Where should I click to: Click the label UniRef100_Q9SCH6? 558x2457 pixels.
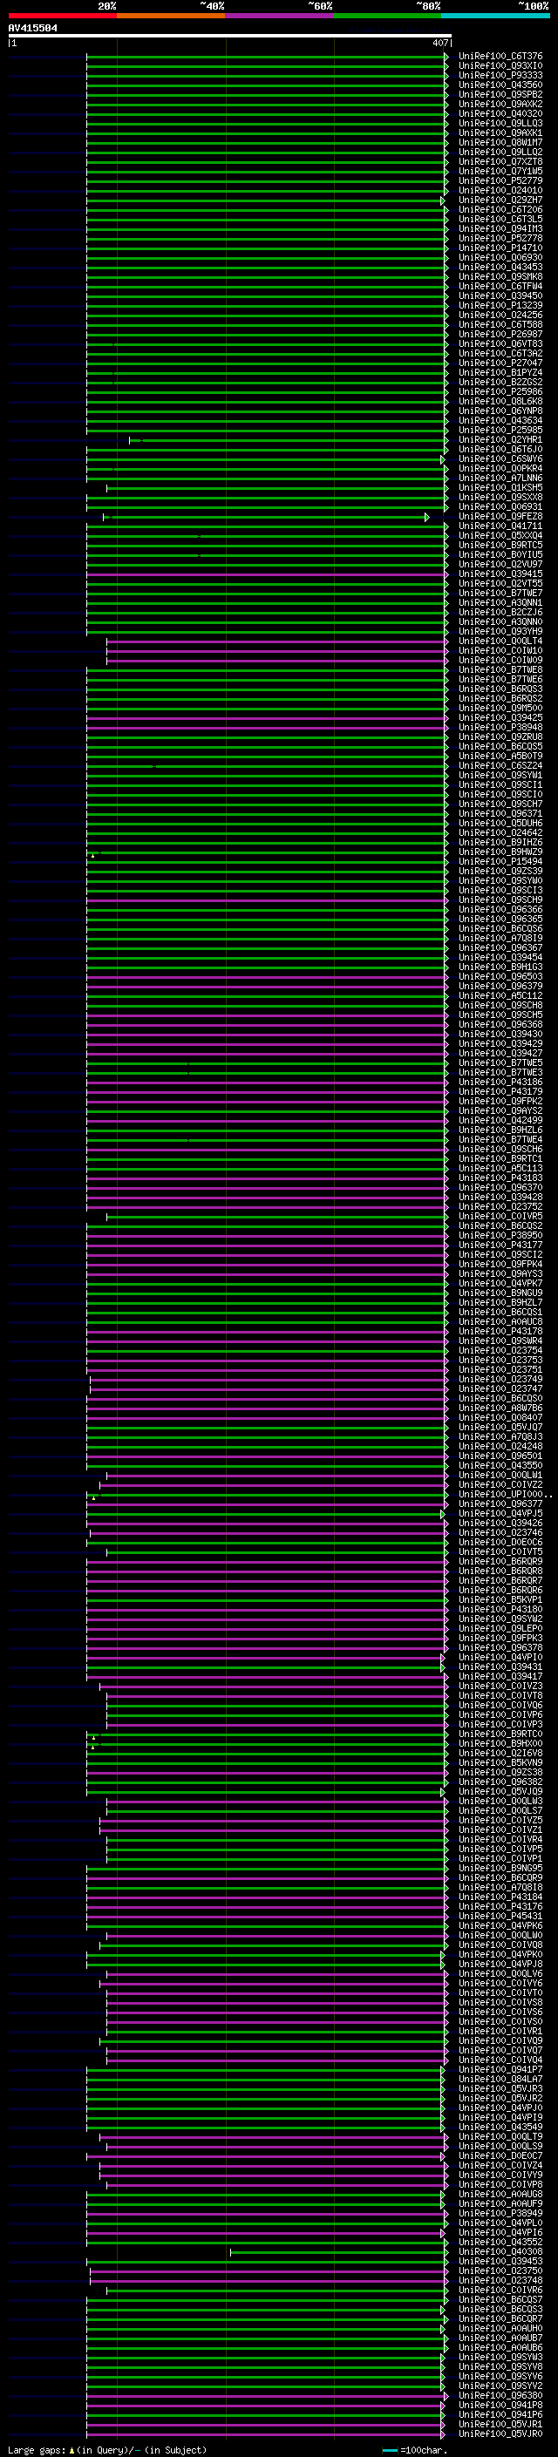500,1150
